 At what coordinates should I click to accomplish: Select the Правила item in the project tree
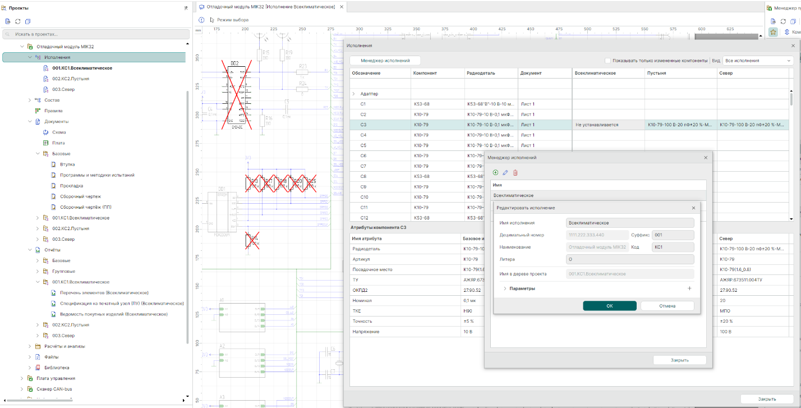point(53,111)
